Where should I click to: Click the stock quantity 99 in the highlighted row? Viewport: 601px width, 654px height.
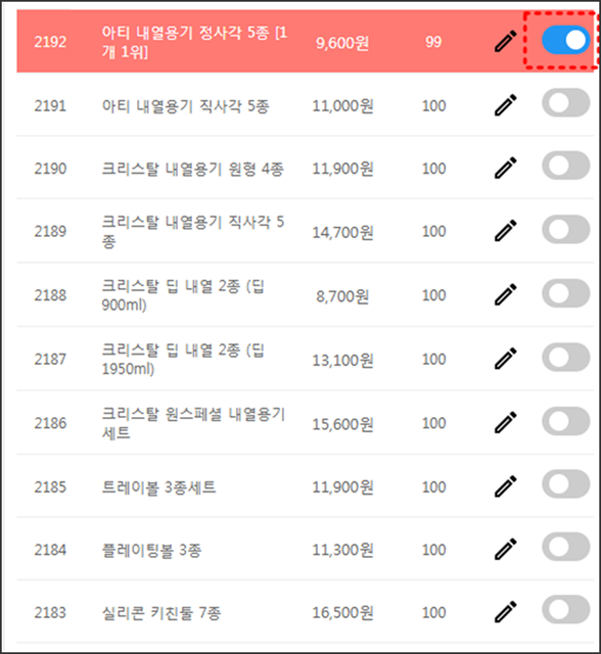[x=433, y=42]
